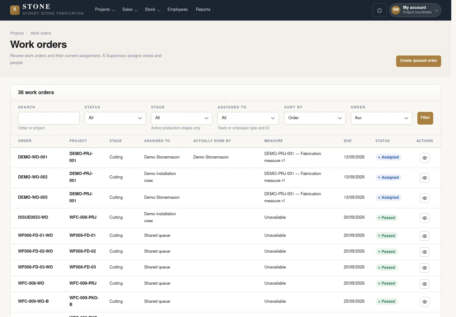The width and height of the screenshot is (456, 317).
Task: Click the Stone logo icon
Action: coord(15,10)
